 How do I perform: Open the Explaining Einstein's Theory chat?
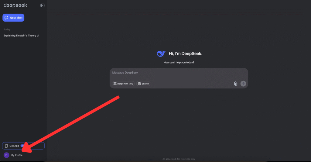click(21, 36)
